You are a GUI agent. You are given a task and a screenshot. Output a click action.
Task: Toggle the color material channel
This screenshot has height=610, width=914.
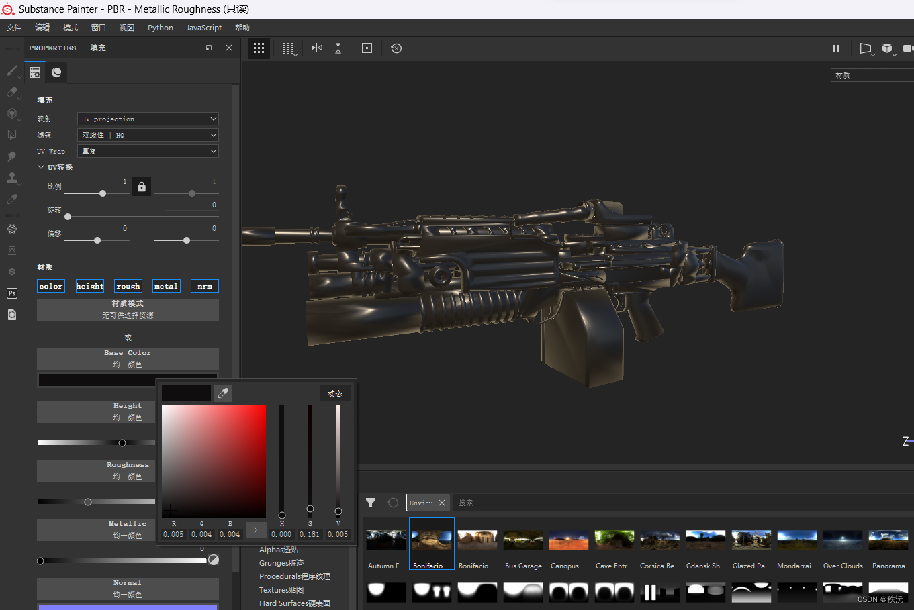pyautogui.click(x=51, y=286)
